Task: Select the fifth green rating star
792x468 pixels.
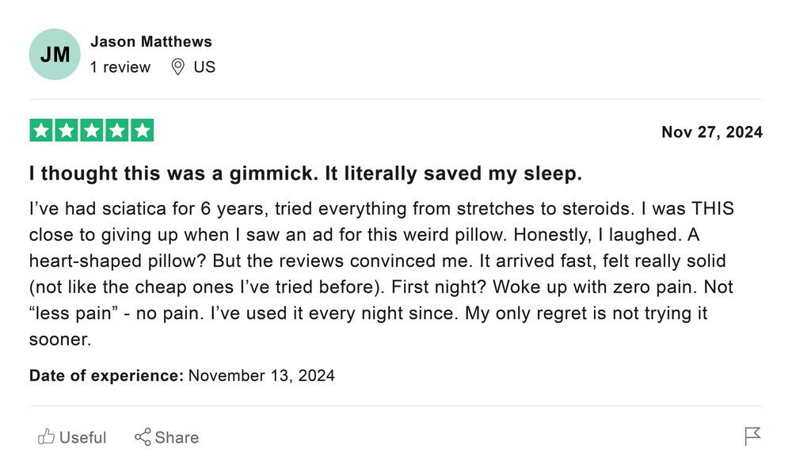Action: click(143, 131)
